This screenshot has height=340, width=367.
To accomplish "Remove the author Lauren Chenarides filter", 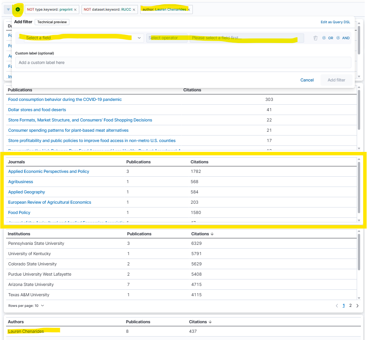I will click(x=189, y=10).
